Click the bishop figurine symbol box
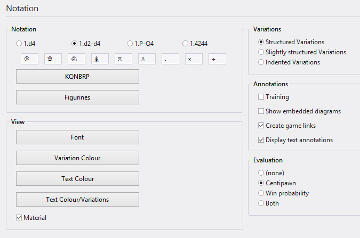 point(100,59)
